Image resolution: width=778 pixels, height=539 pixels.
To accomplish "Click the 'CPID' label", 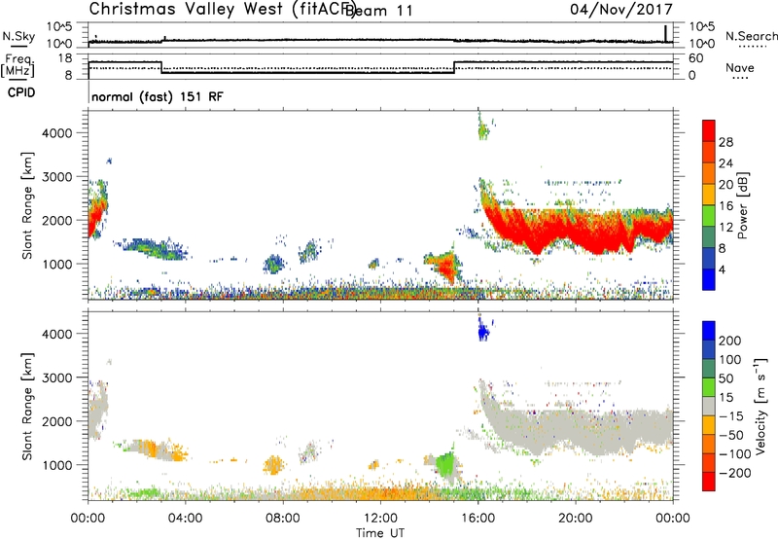I will [21, 92].
